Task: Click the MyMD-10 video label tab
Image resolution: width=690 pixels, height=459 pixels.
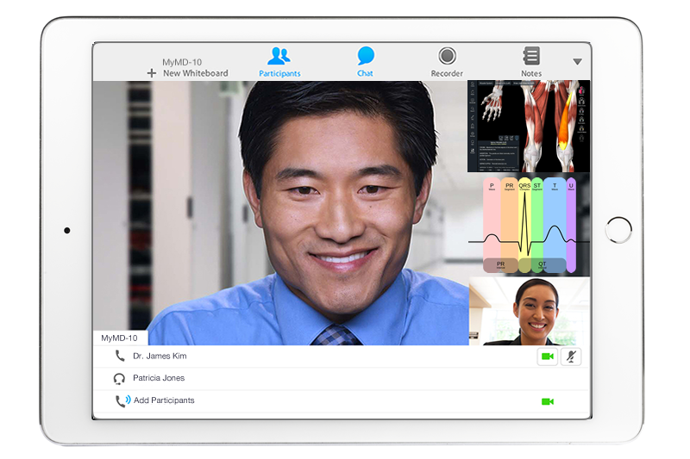Action: (x=120, y=338)
